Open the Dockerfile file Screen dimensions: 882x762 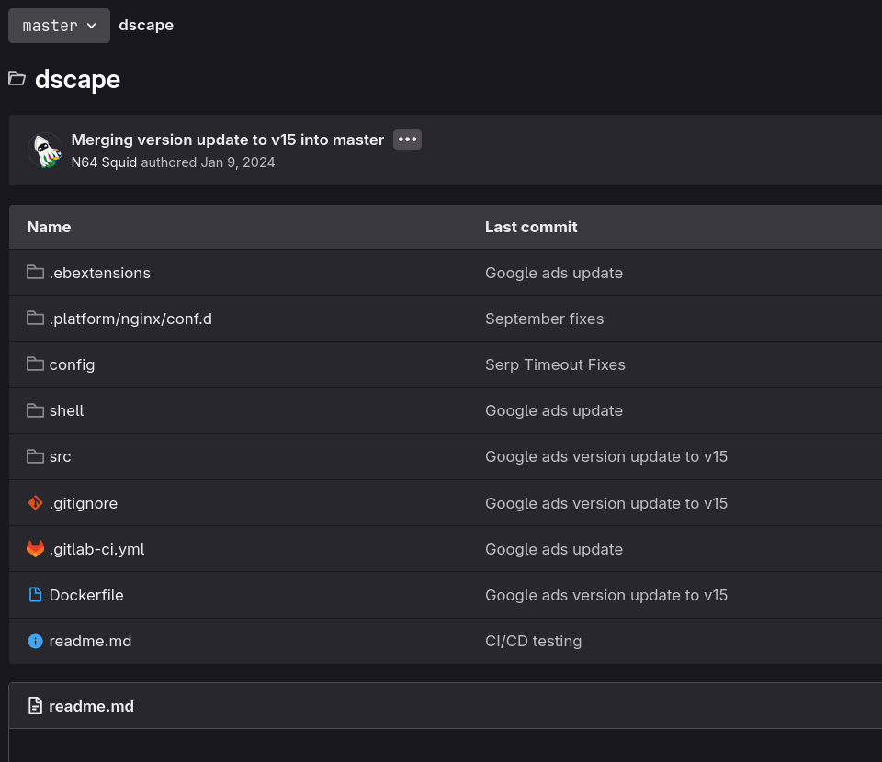[x=86, y=595]
